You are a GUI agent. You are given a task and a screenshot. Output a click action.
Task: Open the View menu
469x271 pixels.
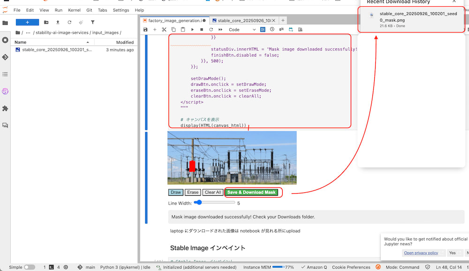44,10
